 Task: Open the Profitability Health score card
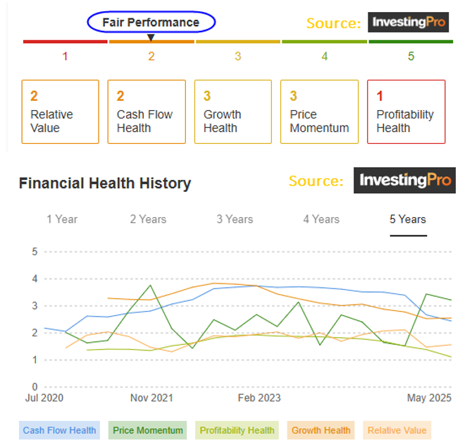point(406,111)
